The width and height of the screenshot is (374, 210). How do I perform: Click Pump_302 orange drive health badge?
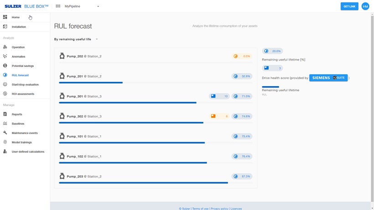coord(219,116)
